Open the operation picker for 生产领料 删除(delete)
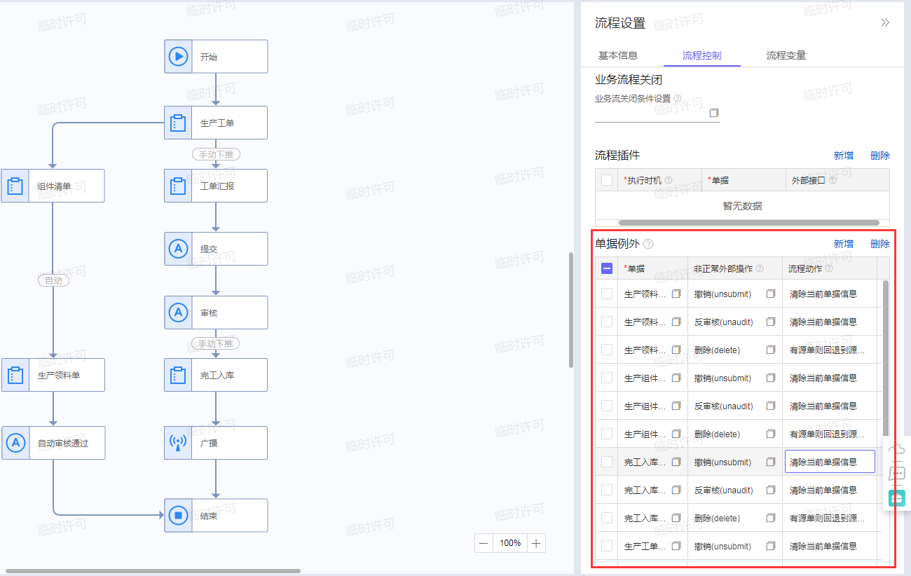This screenshot has height=576, width=911. point(771,350)
